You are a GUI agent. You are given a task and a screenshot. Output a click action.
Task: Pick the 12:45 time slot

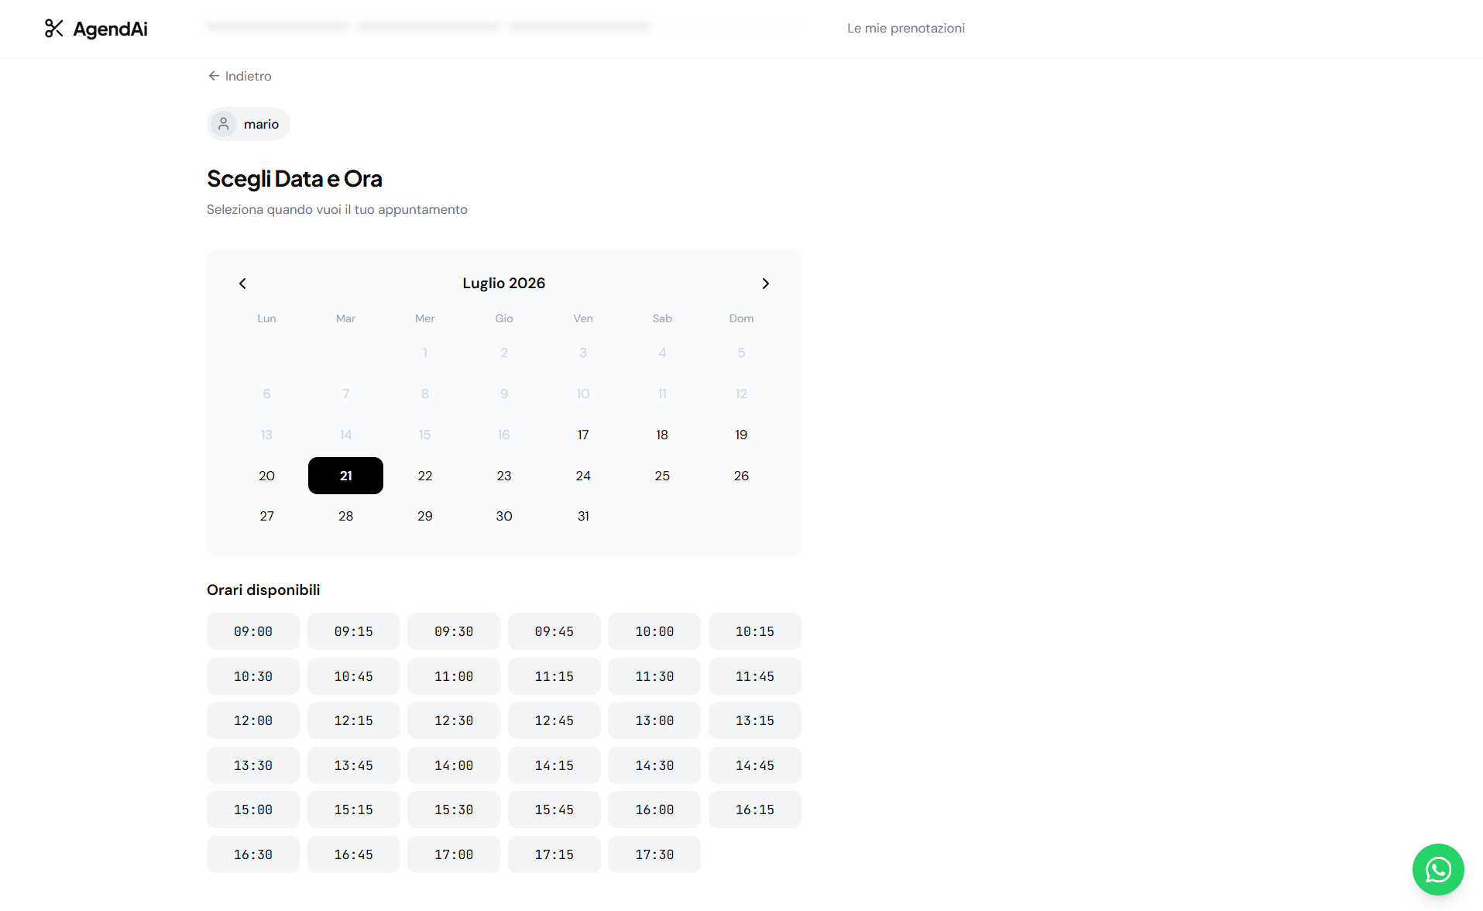554,720
